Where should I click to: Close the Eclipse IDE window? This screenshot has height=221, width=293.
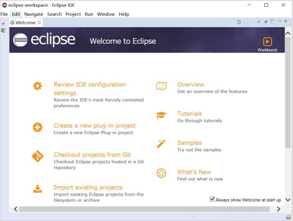(x=283, y=5)
